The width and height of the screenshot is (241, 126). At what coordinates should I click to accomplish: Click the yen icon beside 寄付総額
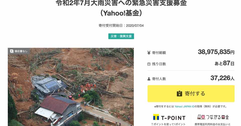[149, 53]
